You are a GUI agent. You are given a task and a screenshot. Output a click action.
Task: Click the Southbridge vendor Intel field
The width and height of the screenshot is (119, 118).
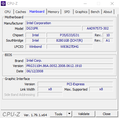pyautogui.click(x=36, y=40)
